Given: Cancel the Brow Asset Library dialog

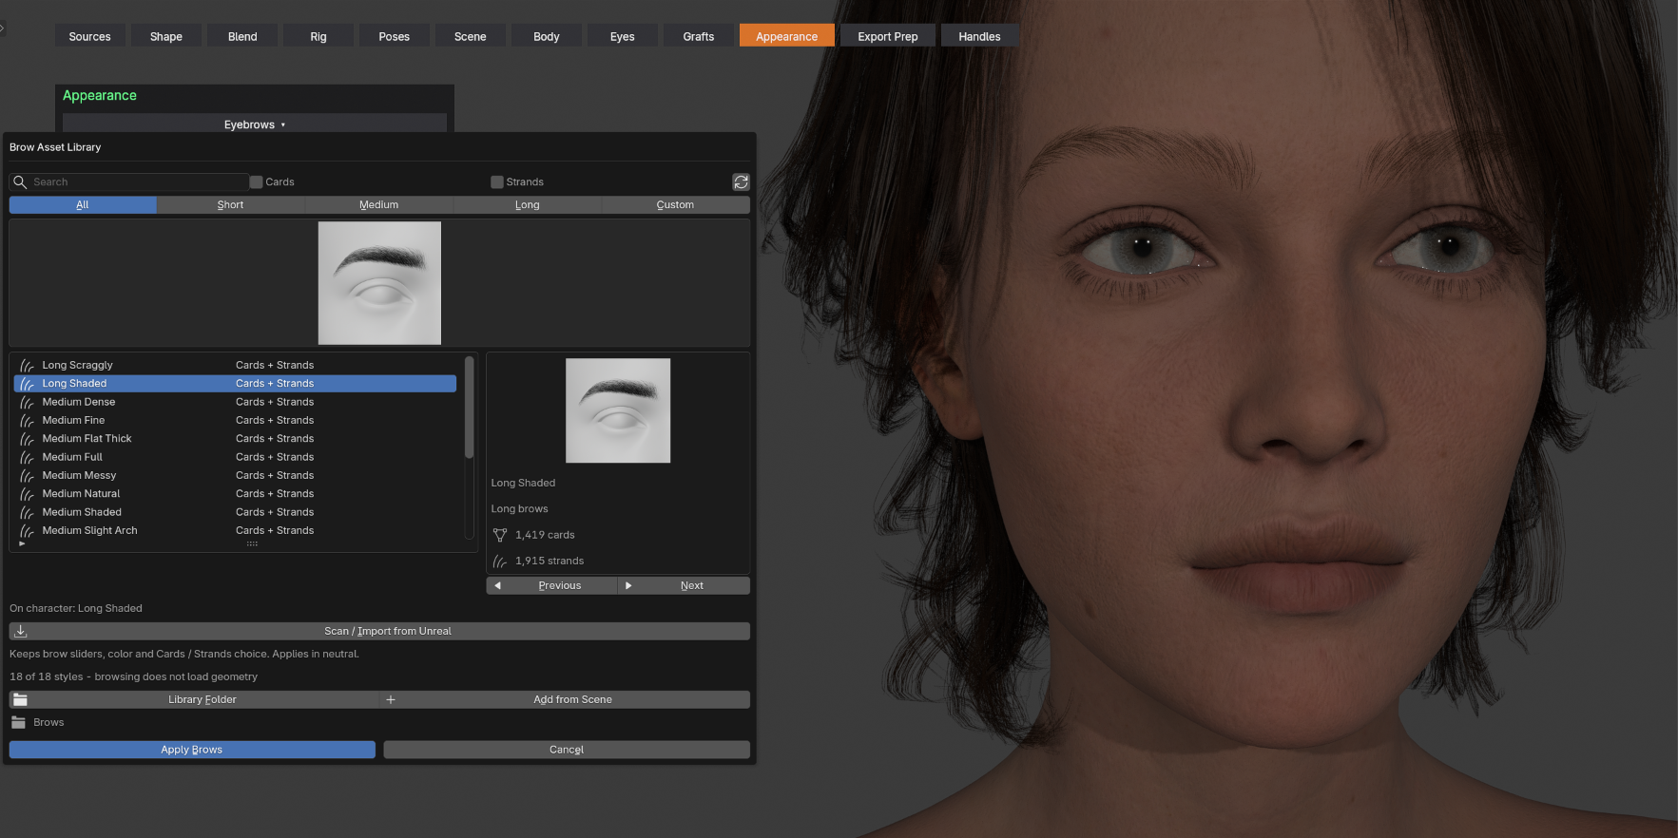Looking at the screenshot, I should point(567,750).
